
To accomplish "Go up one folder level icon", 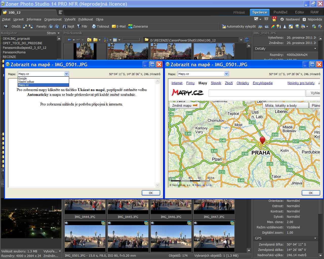I will point(89,40).
